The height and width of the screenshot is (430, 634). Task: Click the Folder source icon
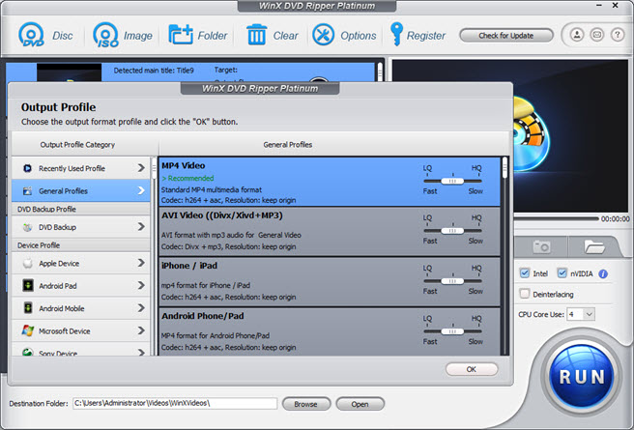point(182,36)
